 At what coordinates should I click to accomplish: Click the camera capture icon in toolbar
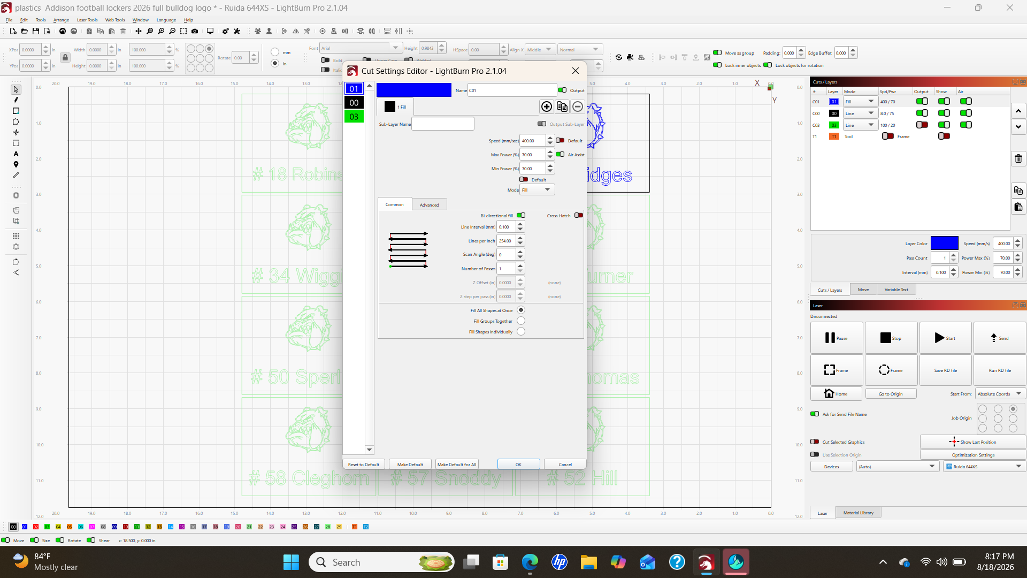[195, 31]
